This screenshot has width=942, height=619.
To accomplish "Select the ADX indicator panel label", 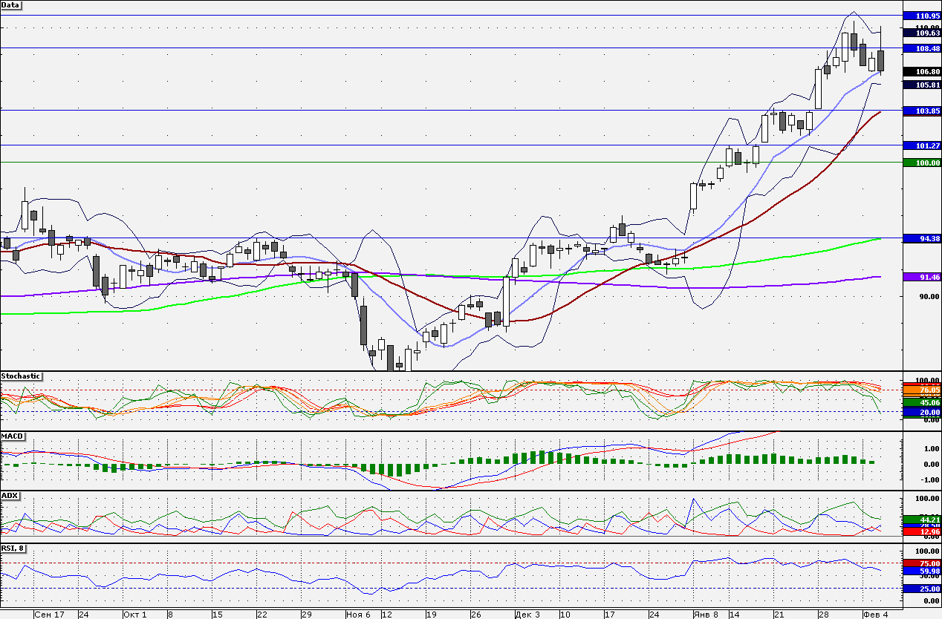I will (x=10, y=495).
